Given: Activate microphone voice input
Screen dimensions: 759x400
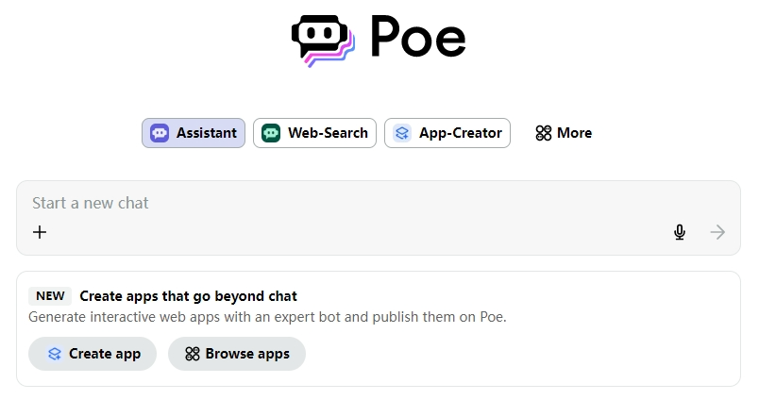Looking at the screenshot, I should pos(680,232).
